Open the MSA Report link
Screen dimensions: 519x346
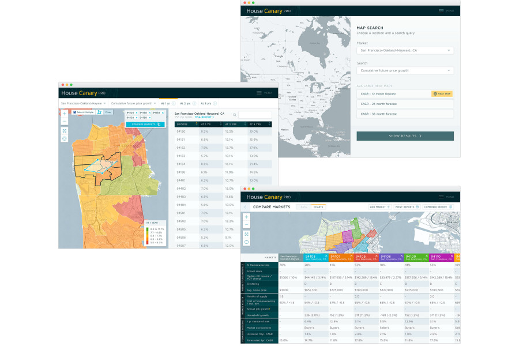204,117
